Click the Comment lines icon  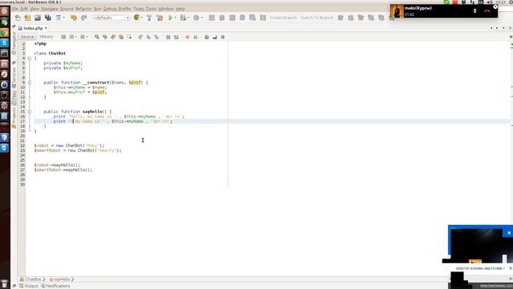coord(207,37)
